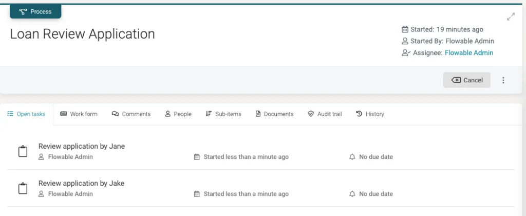
Task: Switch to the Comments tab
Action: pos(131,114)
